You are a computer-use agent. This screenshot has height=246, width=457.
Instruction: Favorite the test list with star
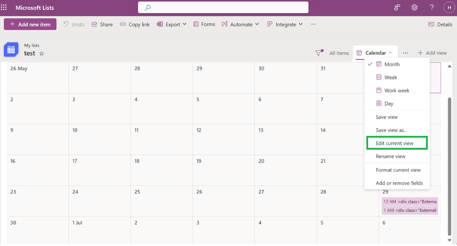coord(42,53)
